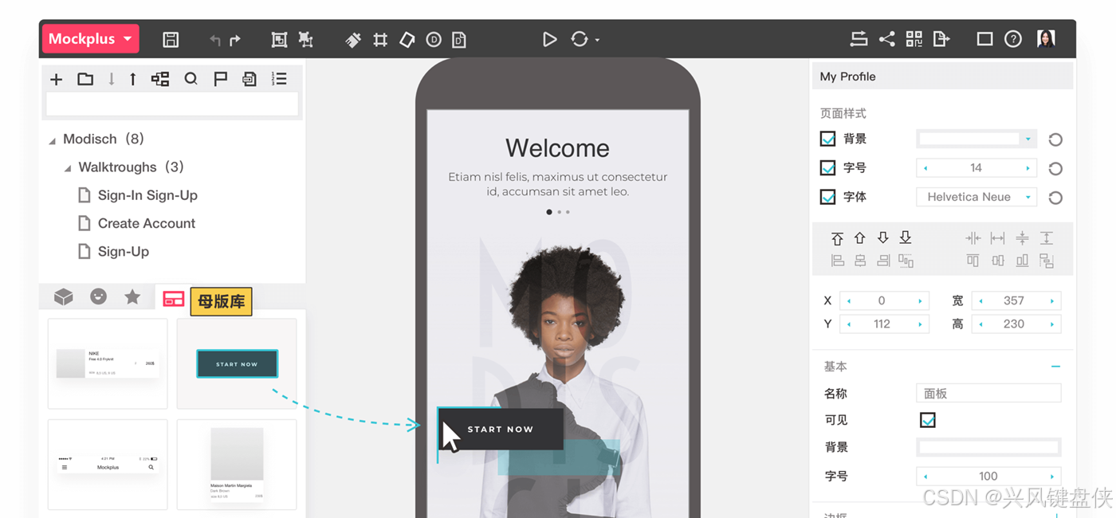
Task: Open the page 背景 color dropdown
Action: point(1028,139)
